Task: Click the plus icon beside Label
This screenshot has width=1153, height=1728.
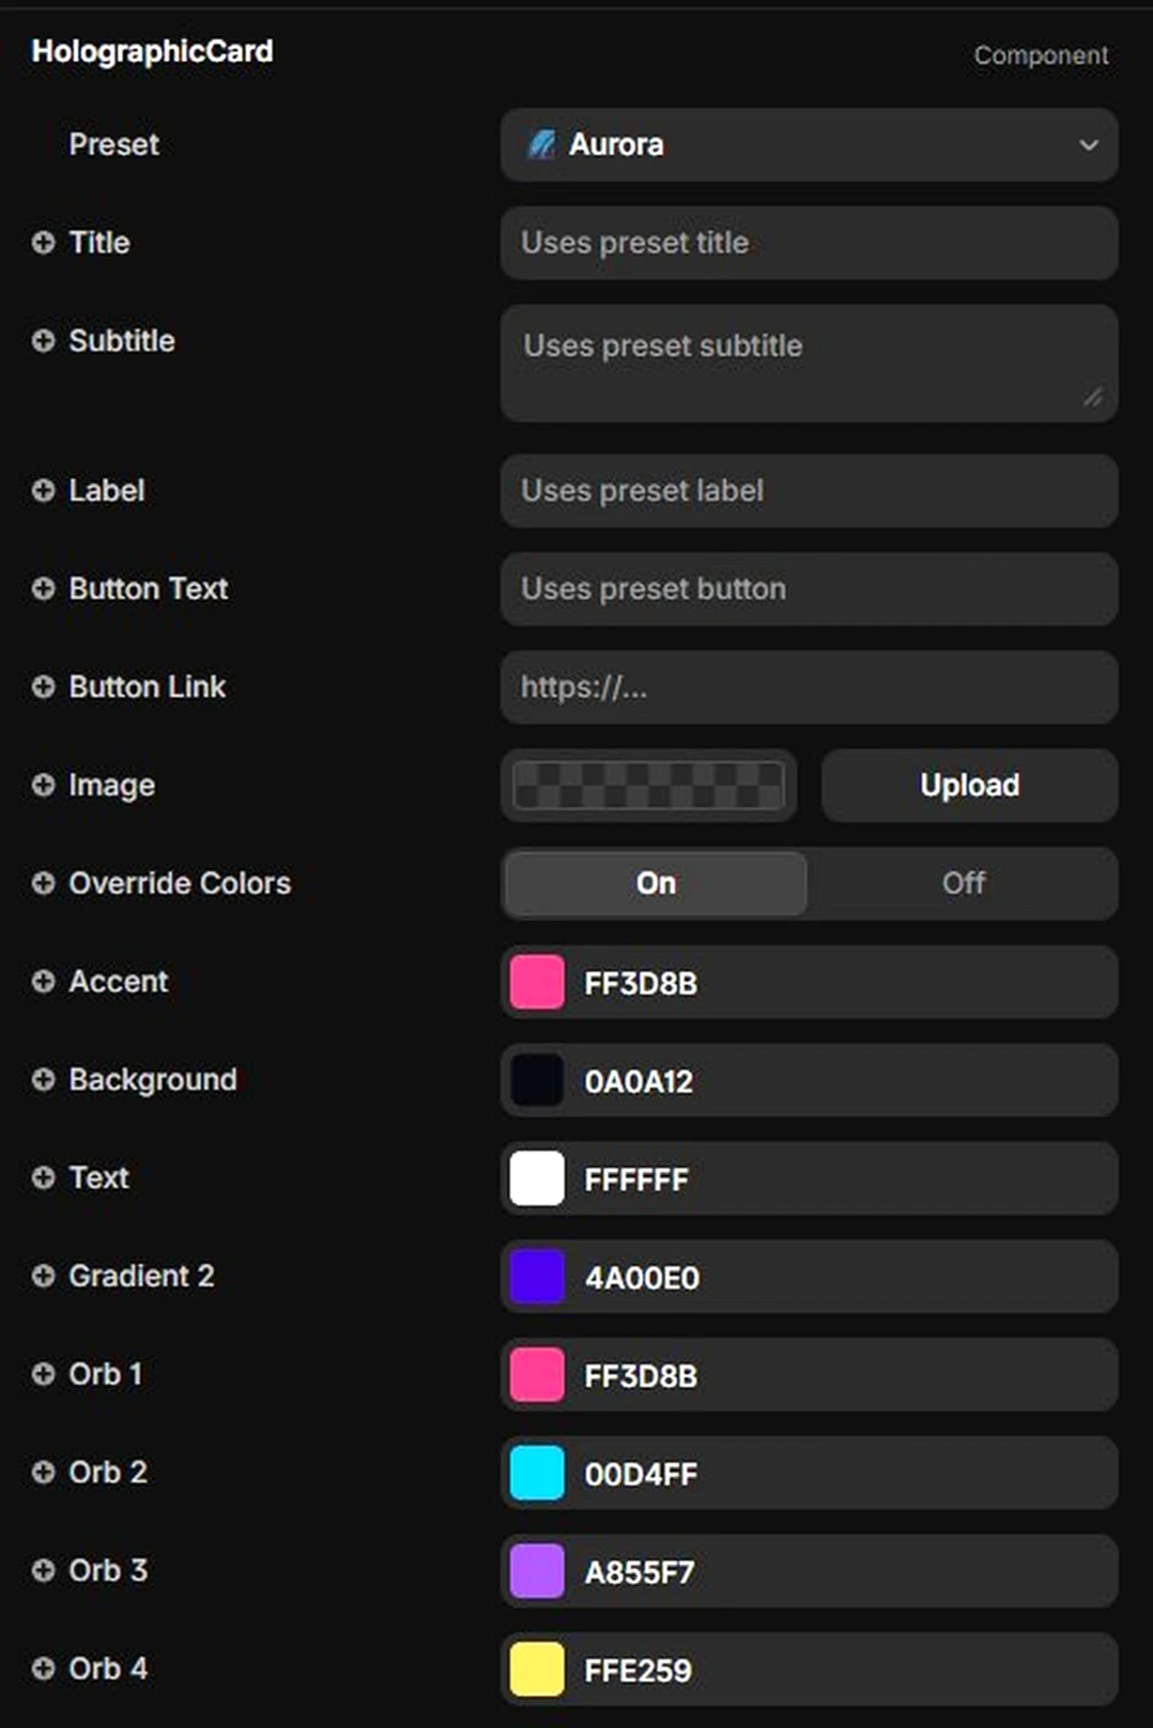Action: (43, 491)
